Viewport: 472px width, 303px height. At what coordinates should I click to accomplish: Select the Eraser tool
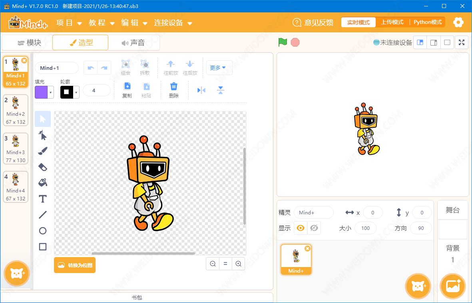coord(43,167)
